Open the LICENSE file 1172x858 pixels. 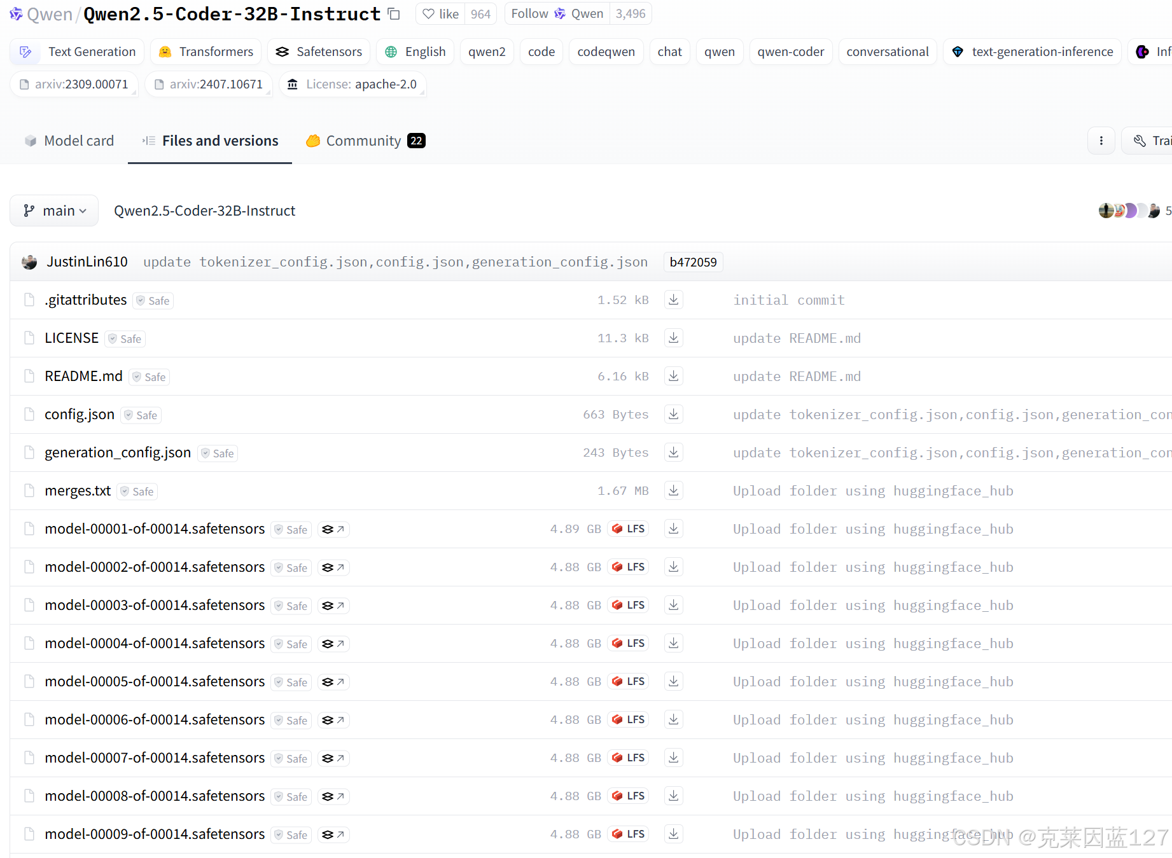72,338
